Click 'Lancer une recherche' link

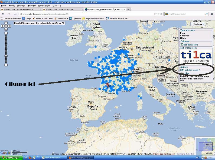pyautogui.click(x=192, y=79)
